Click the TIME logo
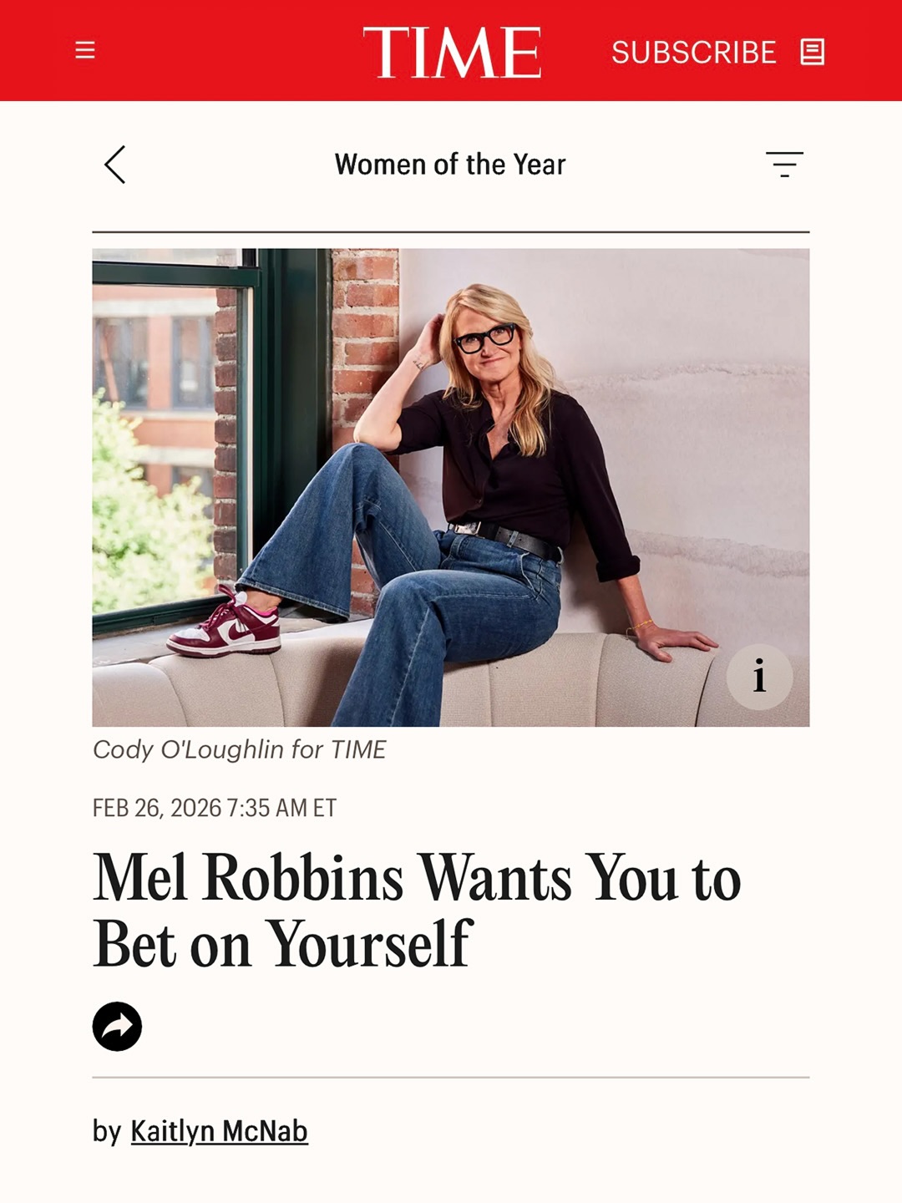902x1203 pixels. (x=452, y=52)
